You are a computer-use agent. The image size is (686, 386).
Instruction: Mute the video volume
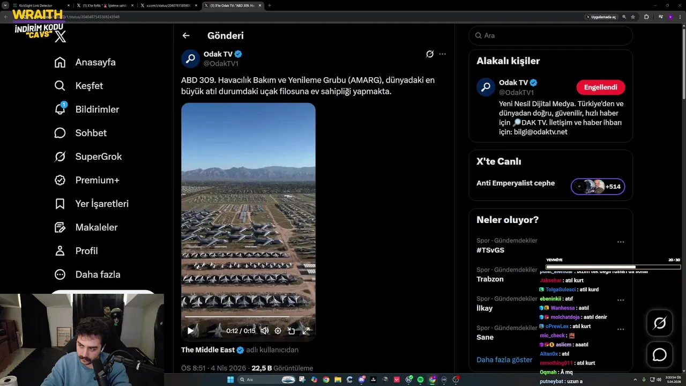264,331
